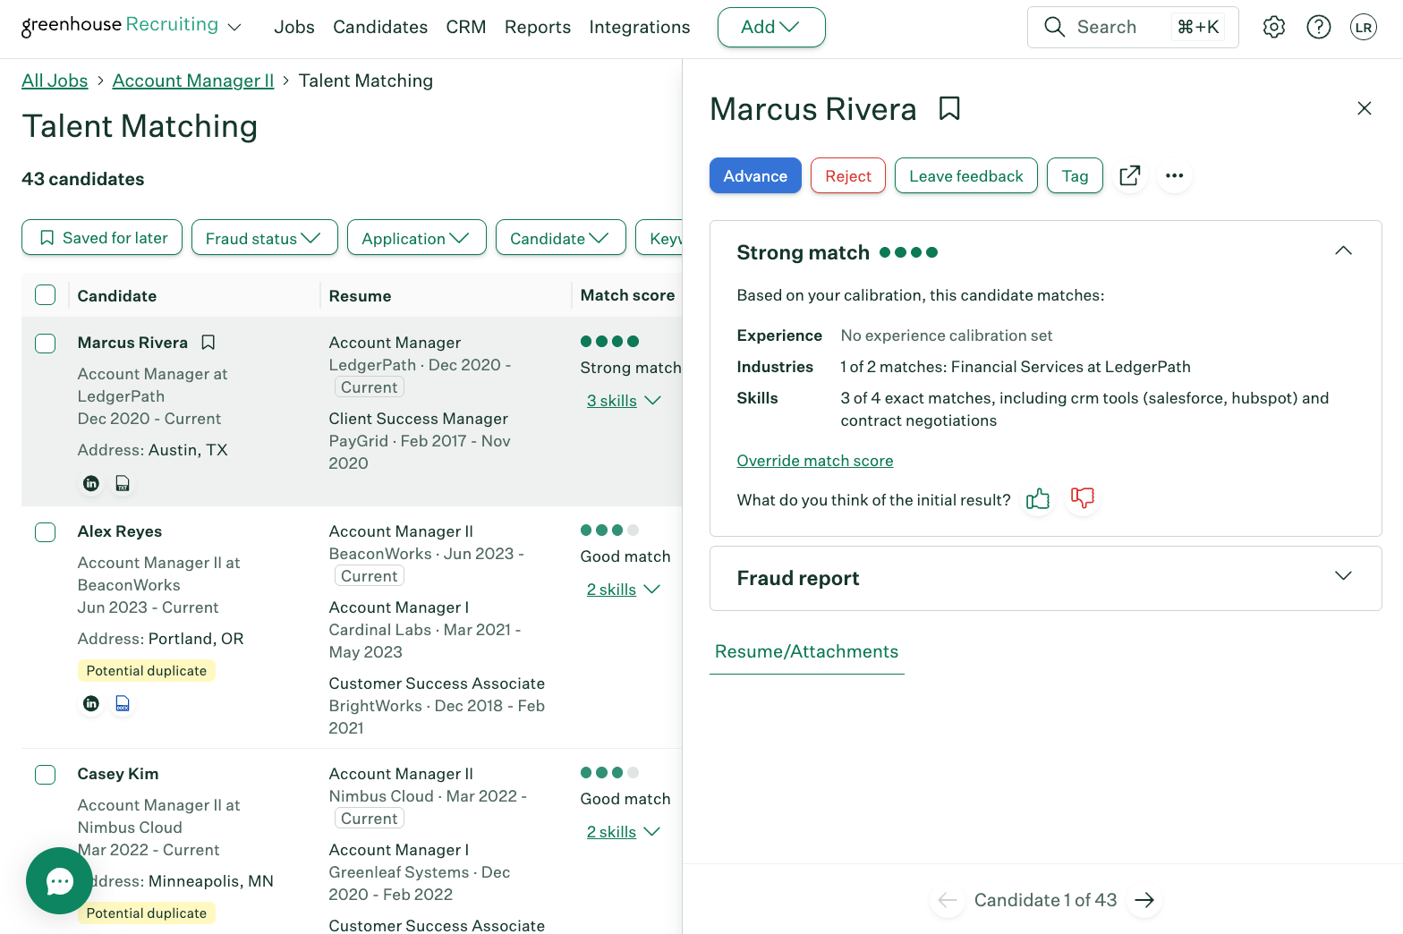The image size is (1403, 934).
Task: Open candidate profile in new window icon
Action: [x=1130, y=176]
